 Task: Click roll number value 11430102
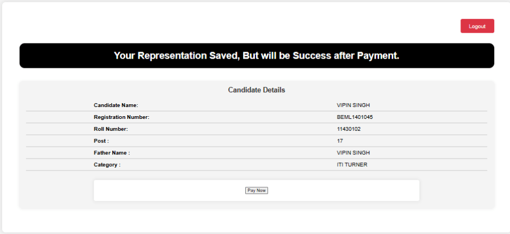(x=349, y=129)
